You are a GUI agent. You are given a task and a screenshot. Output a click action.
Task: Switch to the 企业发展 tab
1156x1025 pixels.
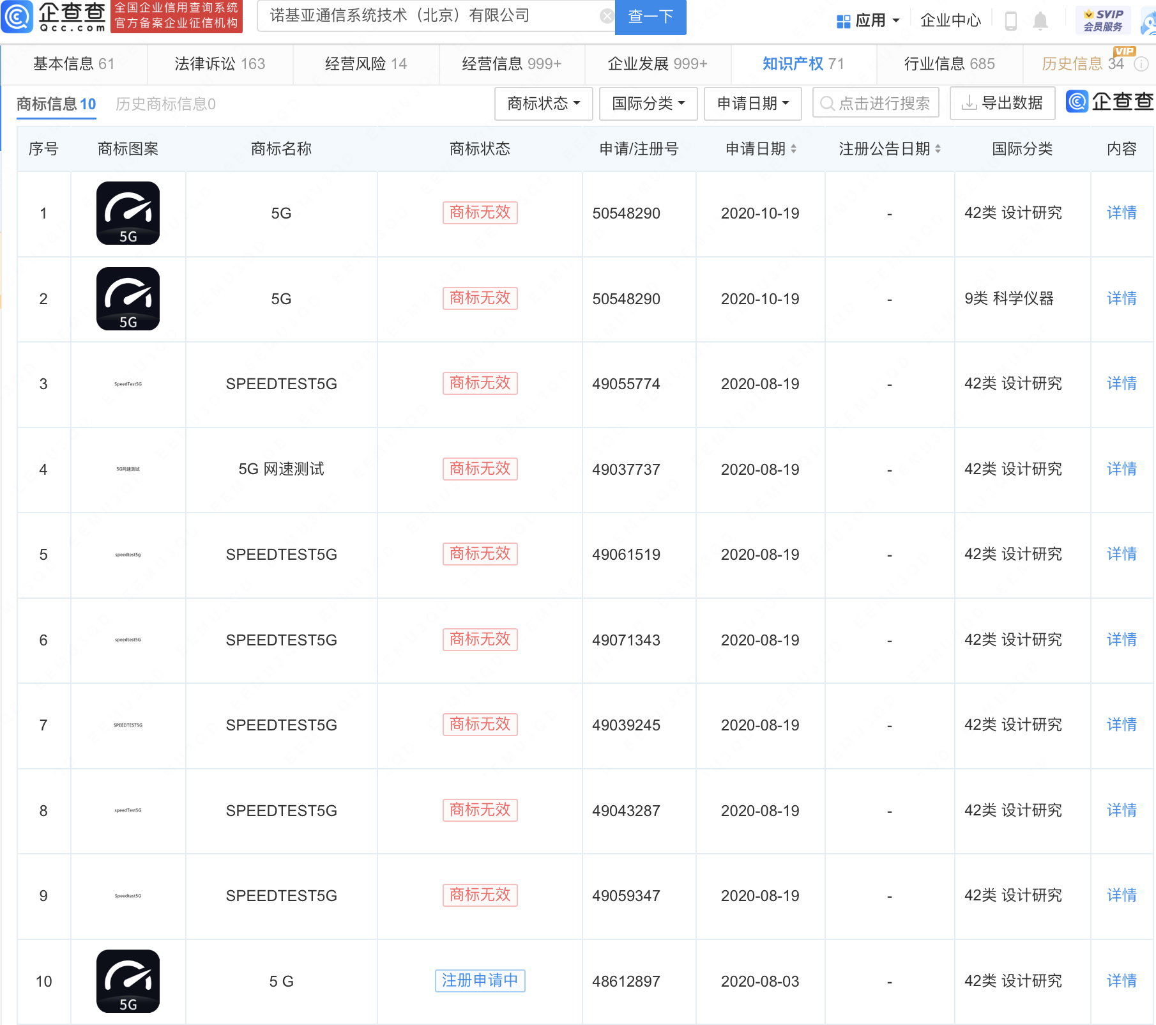click(x=657, y=64)
